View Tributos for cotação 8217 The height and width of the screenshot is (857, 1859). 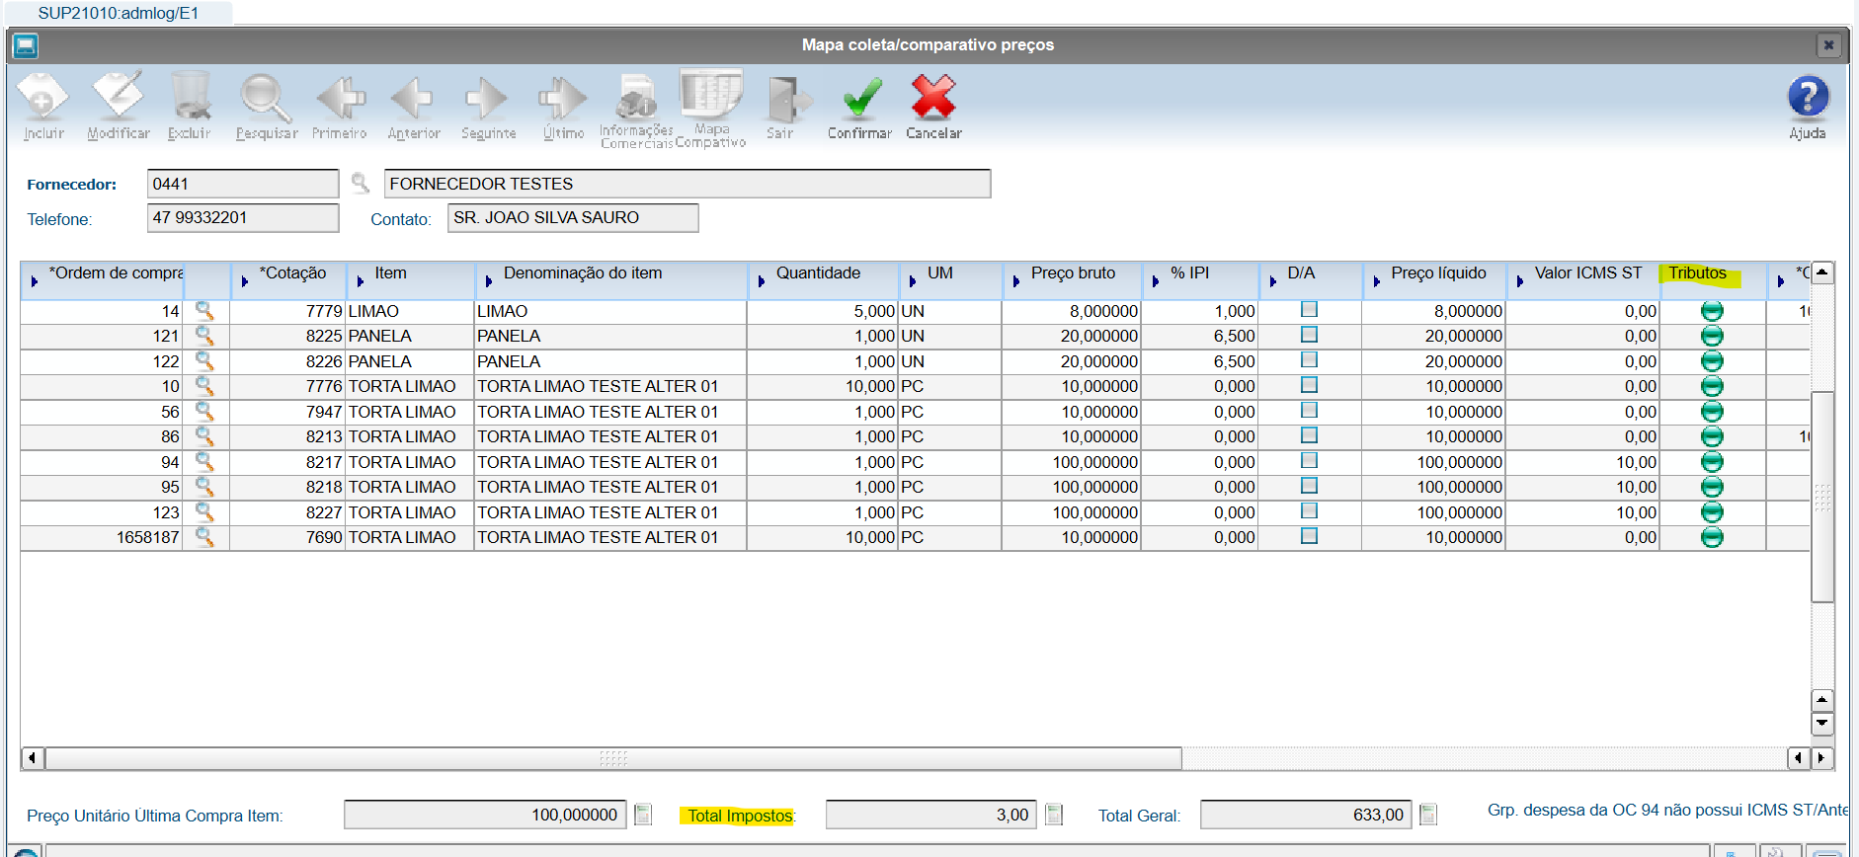[1712, 462]
